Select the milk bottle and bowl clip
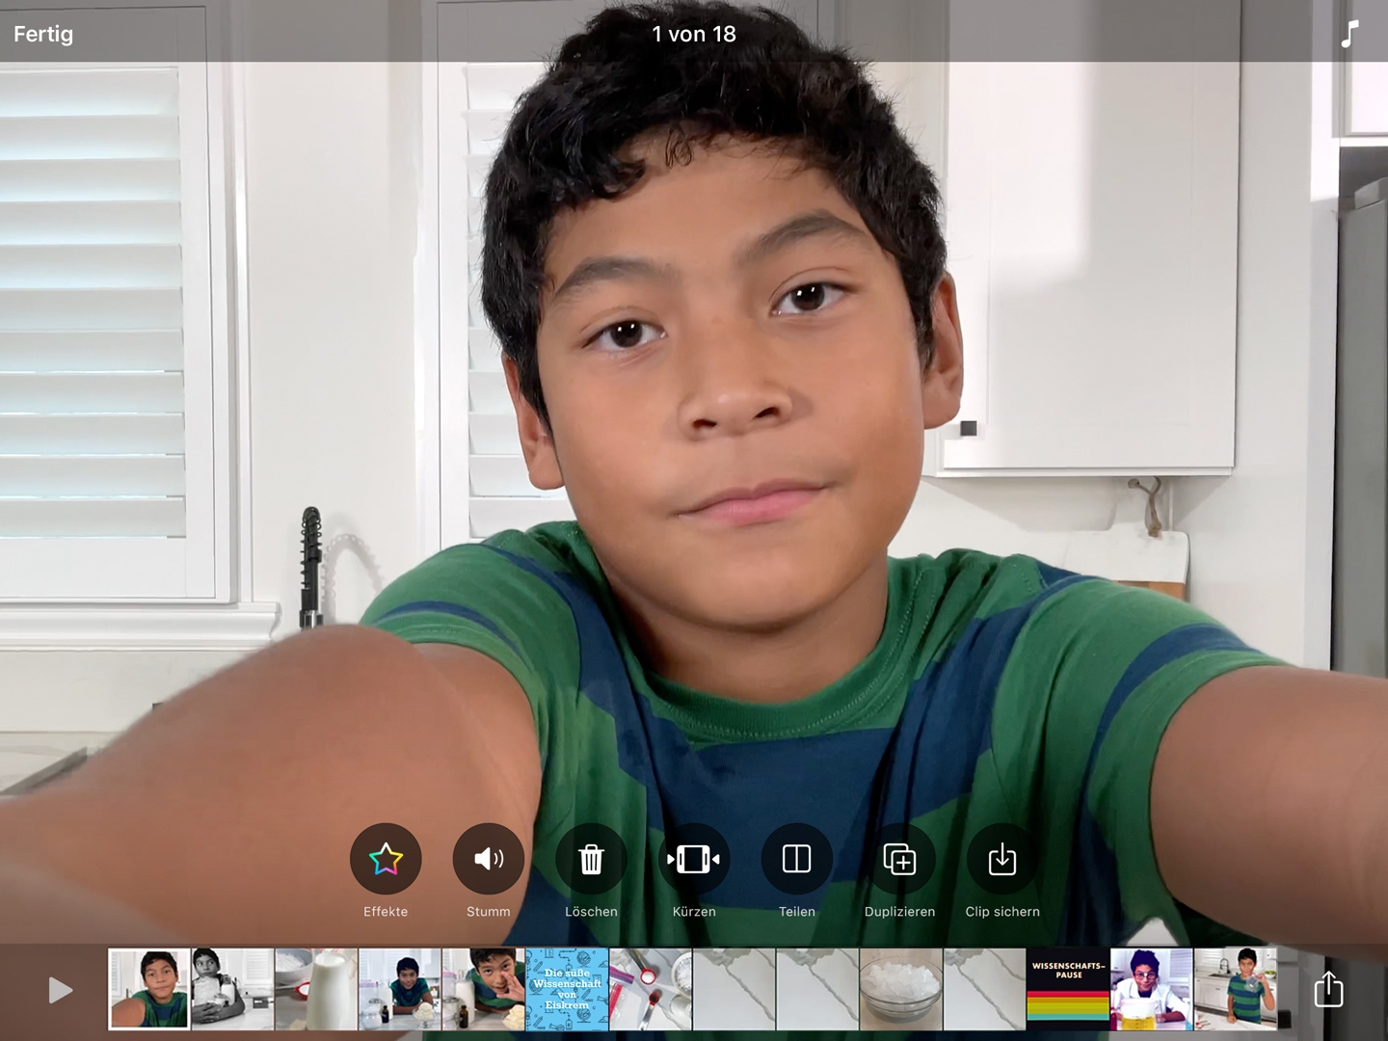The width and height of the screenshot is (1388, 1041). pos(316,989)
